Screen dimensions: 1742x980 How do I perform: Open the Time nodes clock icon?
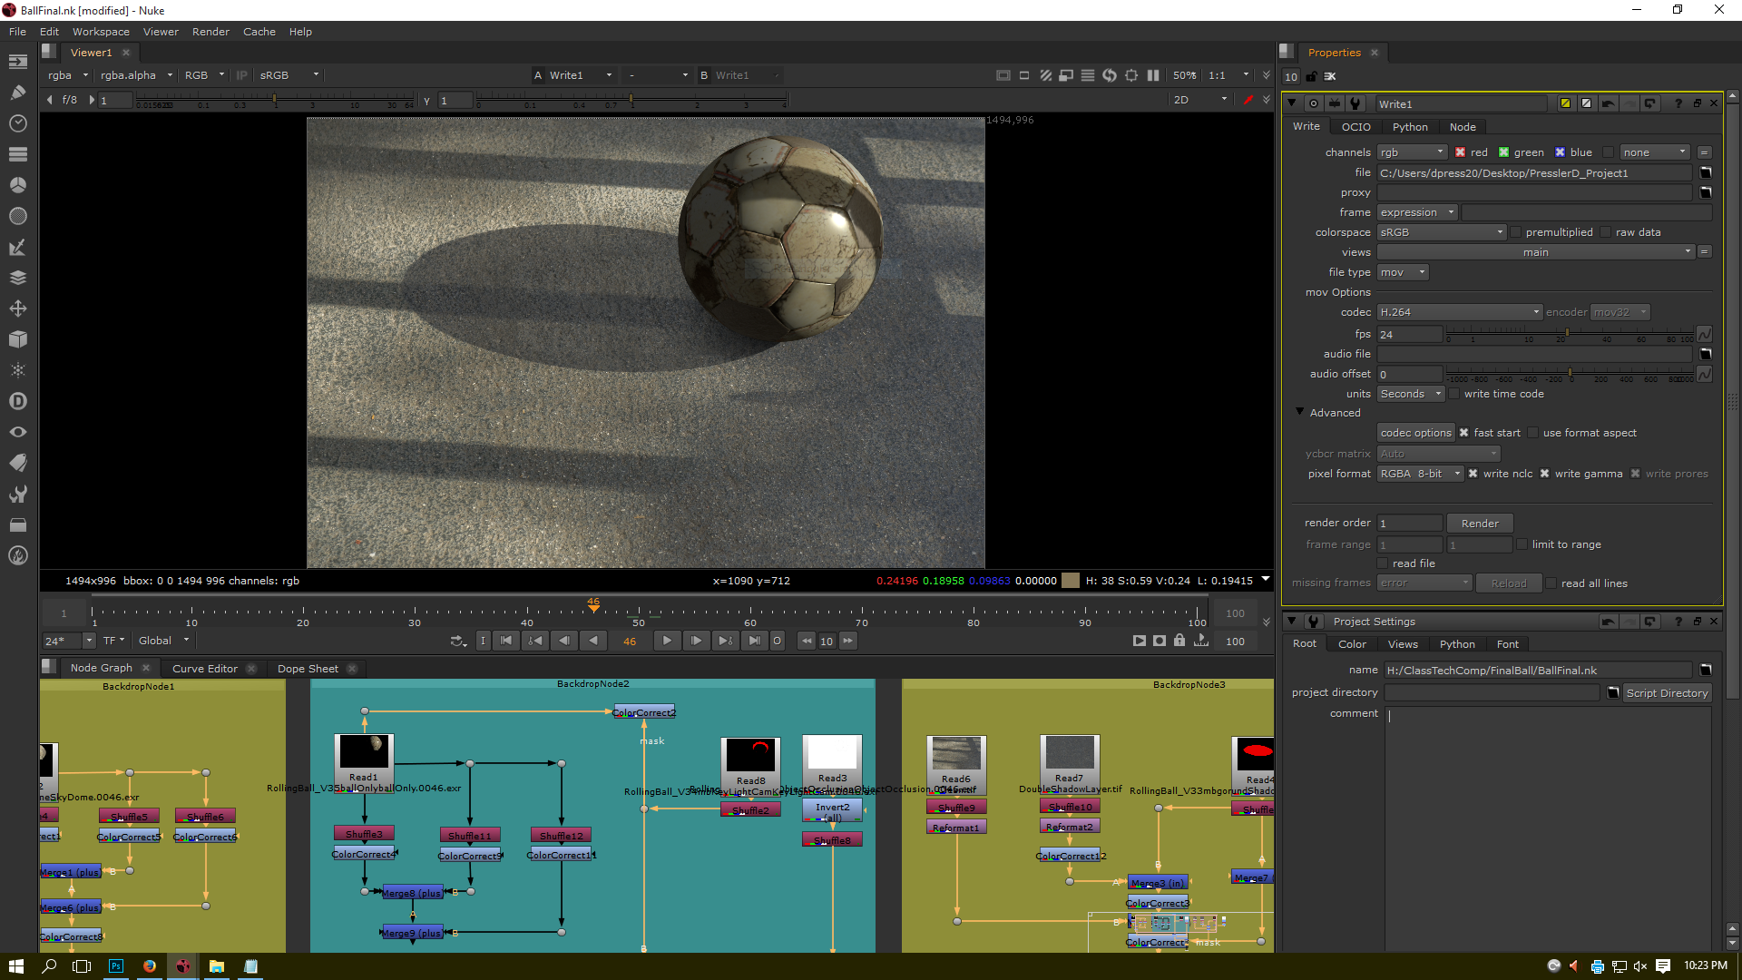(17, 123)
